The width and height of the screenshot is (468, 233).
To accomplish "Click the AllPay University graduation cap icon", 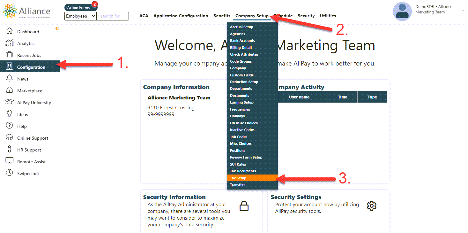I will click(10, 102).
